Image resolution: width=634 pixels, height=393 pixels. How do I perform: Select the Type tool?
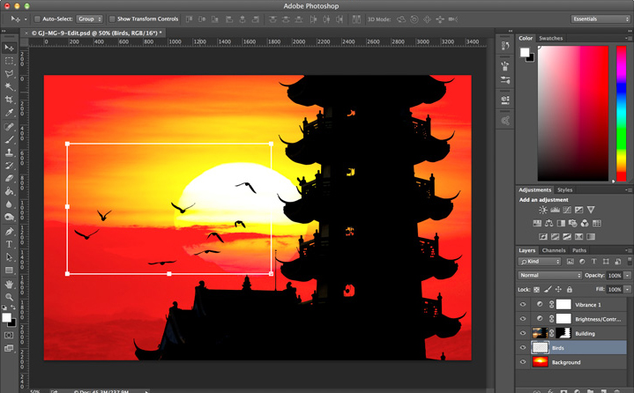[x=9, y=244]
